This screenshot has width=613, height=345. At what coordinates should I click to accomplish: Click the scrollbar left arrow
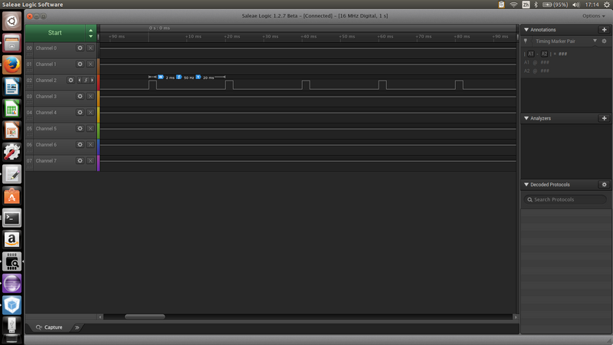[x=100, y=317]
